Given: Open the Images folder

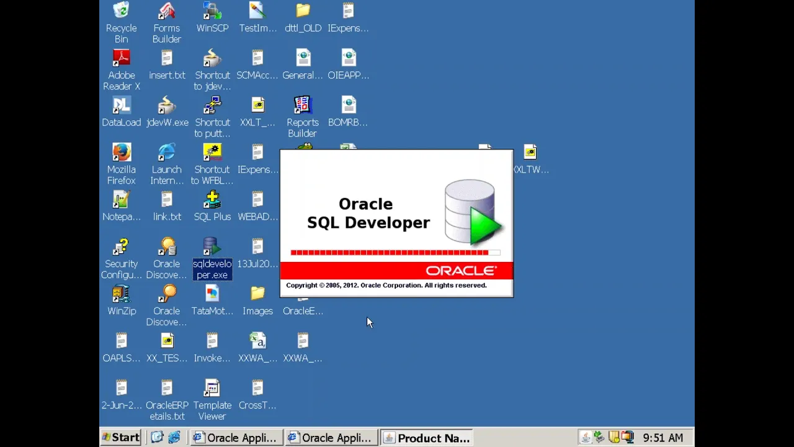Looking at the screenshot, I should pos(257,300).
